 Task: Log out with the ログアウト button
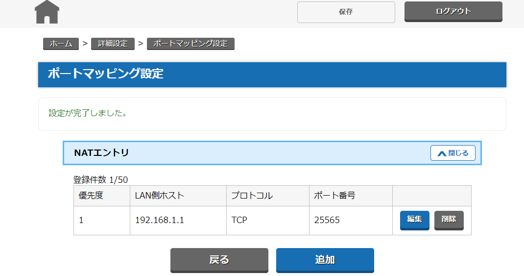pos(453,11)
